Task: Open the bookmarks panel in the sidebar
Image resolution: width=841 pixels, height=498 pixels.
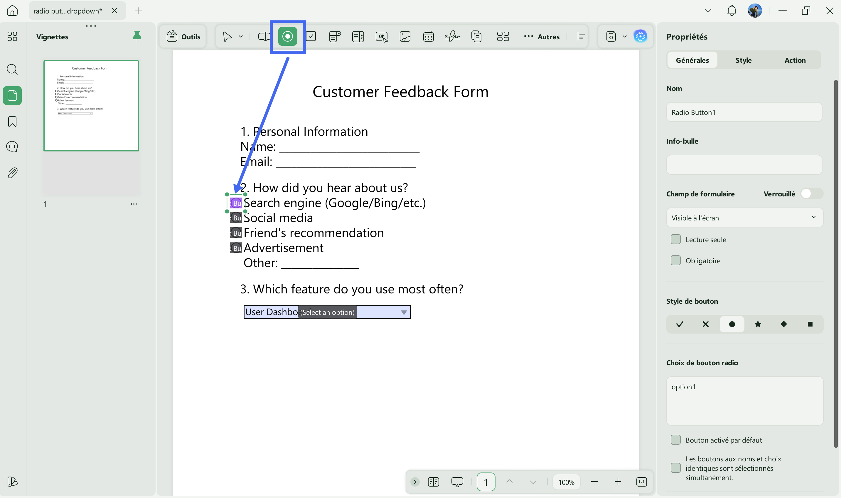Action: point(12,121)
